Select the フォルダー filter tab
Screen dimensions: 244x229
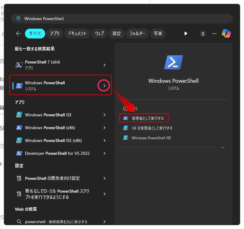point(137,34)
